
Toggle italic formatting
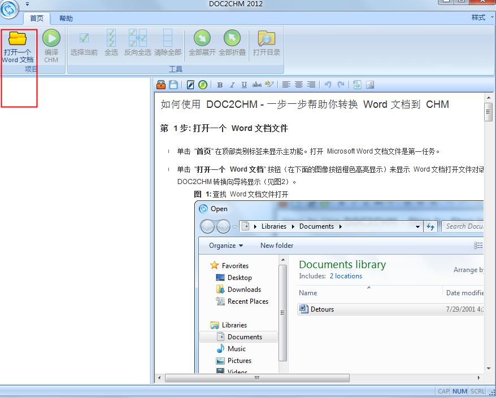(x=232, y=85)
